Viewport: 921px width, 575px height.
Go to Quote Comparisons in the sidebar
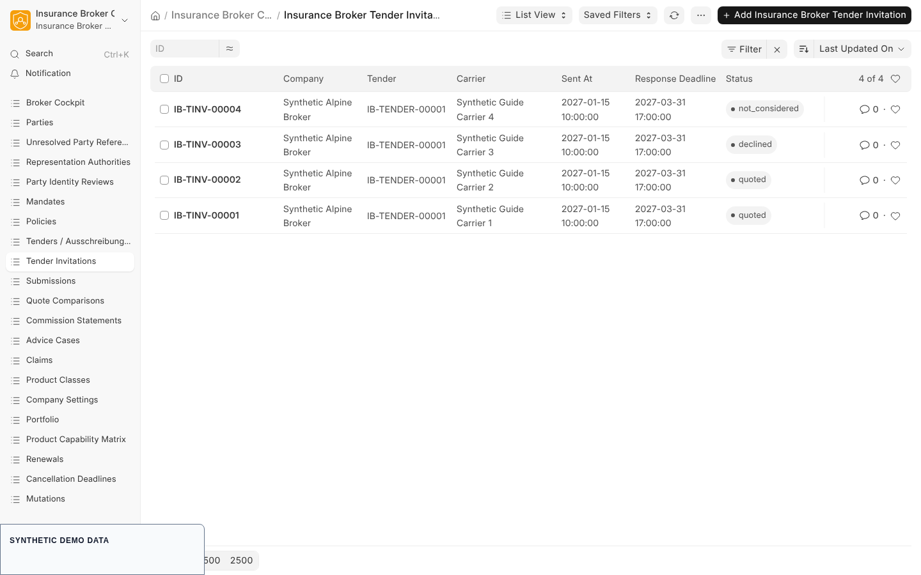coord(70,301)
